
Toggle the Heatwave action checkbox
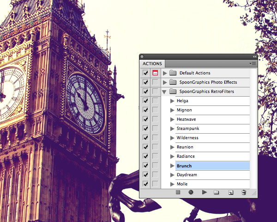click(145, 119)
